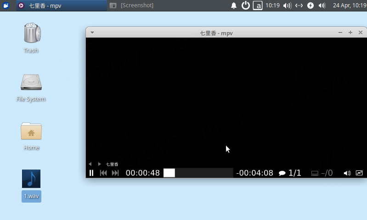This screenshot has height=220, width=367.
Task: Open power manager lightning icon
Action: coord(311,5)
